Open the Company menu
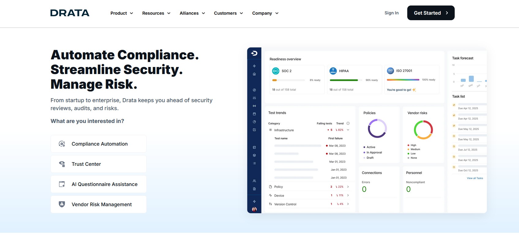Viewport: 519px width, 249px height. [265, 13]
